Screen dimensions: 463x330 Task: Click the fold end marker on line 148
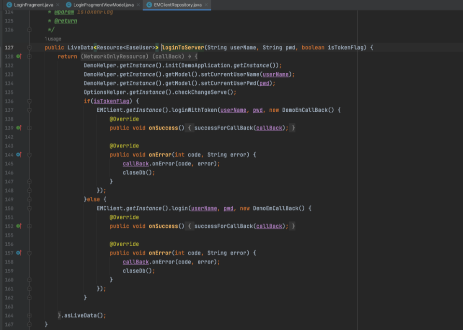coord(29,190)
